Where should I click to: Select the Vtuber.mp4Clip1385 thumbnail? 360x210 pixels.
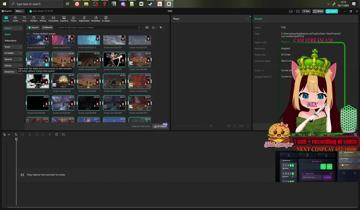point(140,81)
